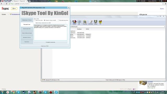Screen dimensions: 167x94
Task: Open the fifth Skype Tool sidebar tab
Action: pyautogui.click(x=27, y=38)
